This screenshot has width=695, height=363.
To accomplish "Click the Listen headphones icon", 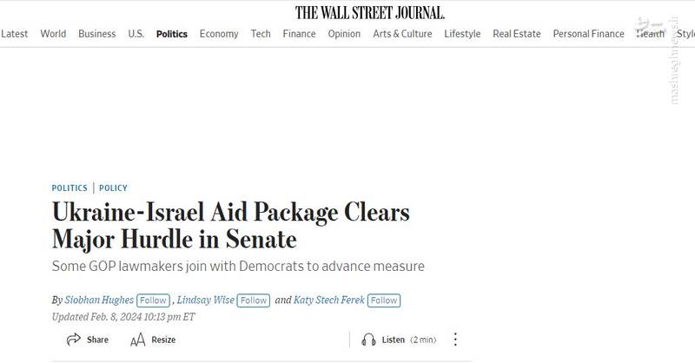I will [368, 340].
